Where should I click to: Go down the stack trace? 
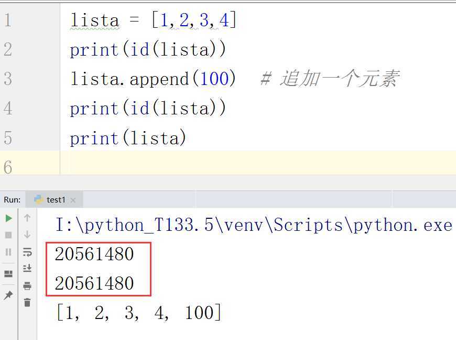(27, 235)
